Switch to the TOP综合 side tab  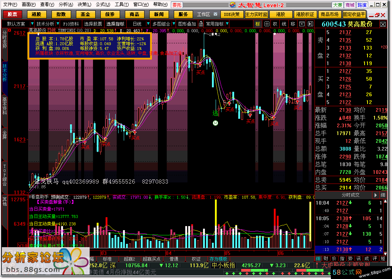click(5, 175)
